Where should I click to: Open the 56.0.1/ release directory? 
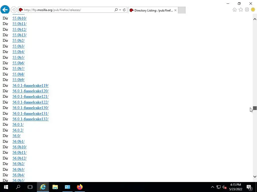click(18, 124)
